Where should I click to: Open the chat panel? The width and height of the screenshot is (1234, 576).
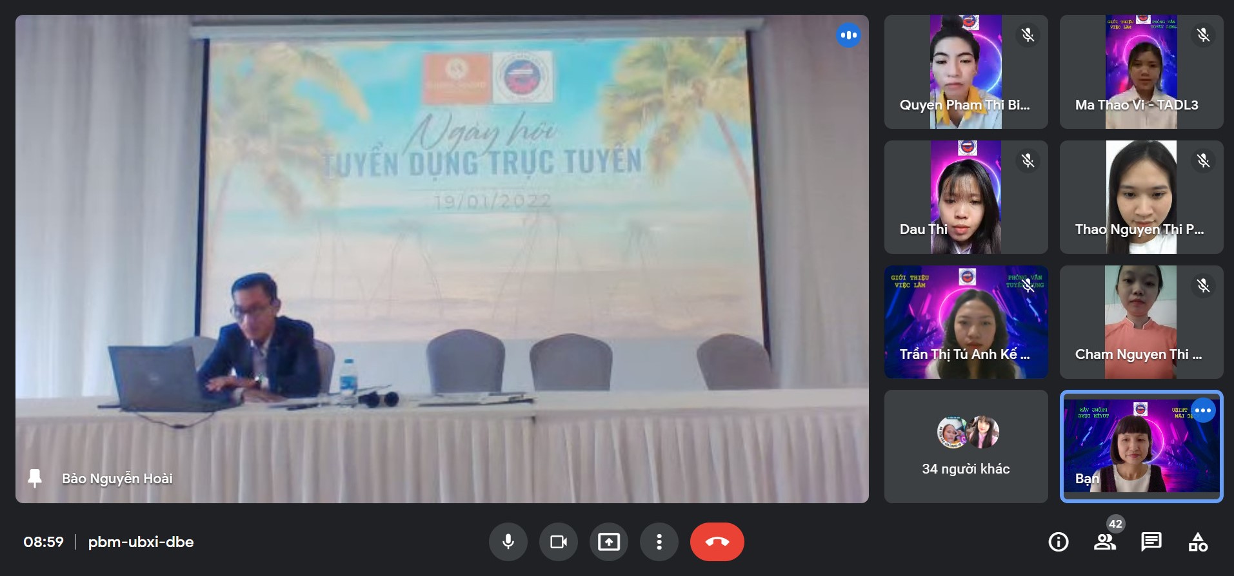pyautogui.click(x=1151, y=542)
